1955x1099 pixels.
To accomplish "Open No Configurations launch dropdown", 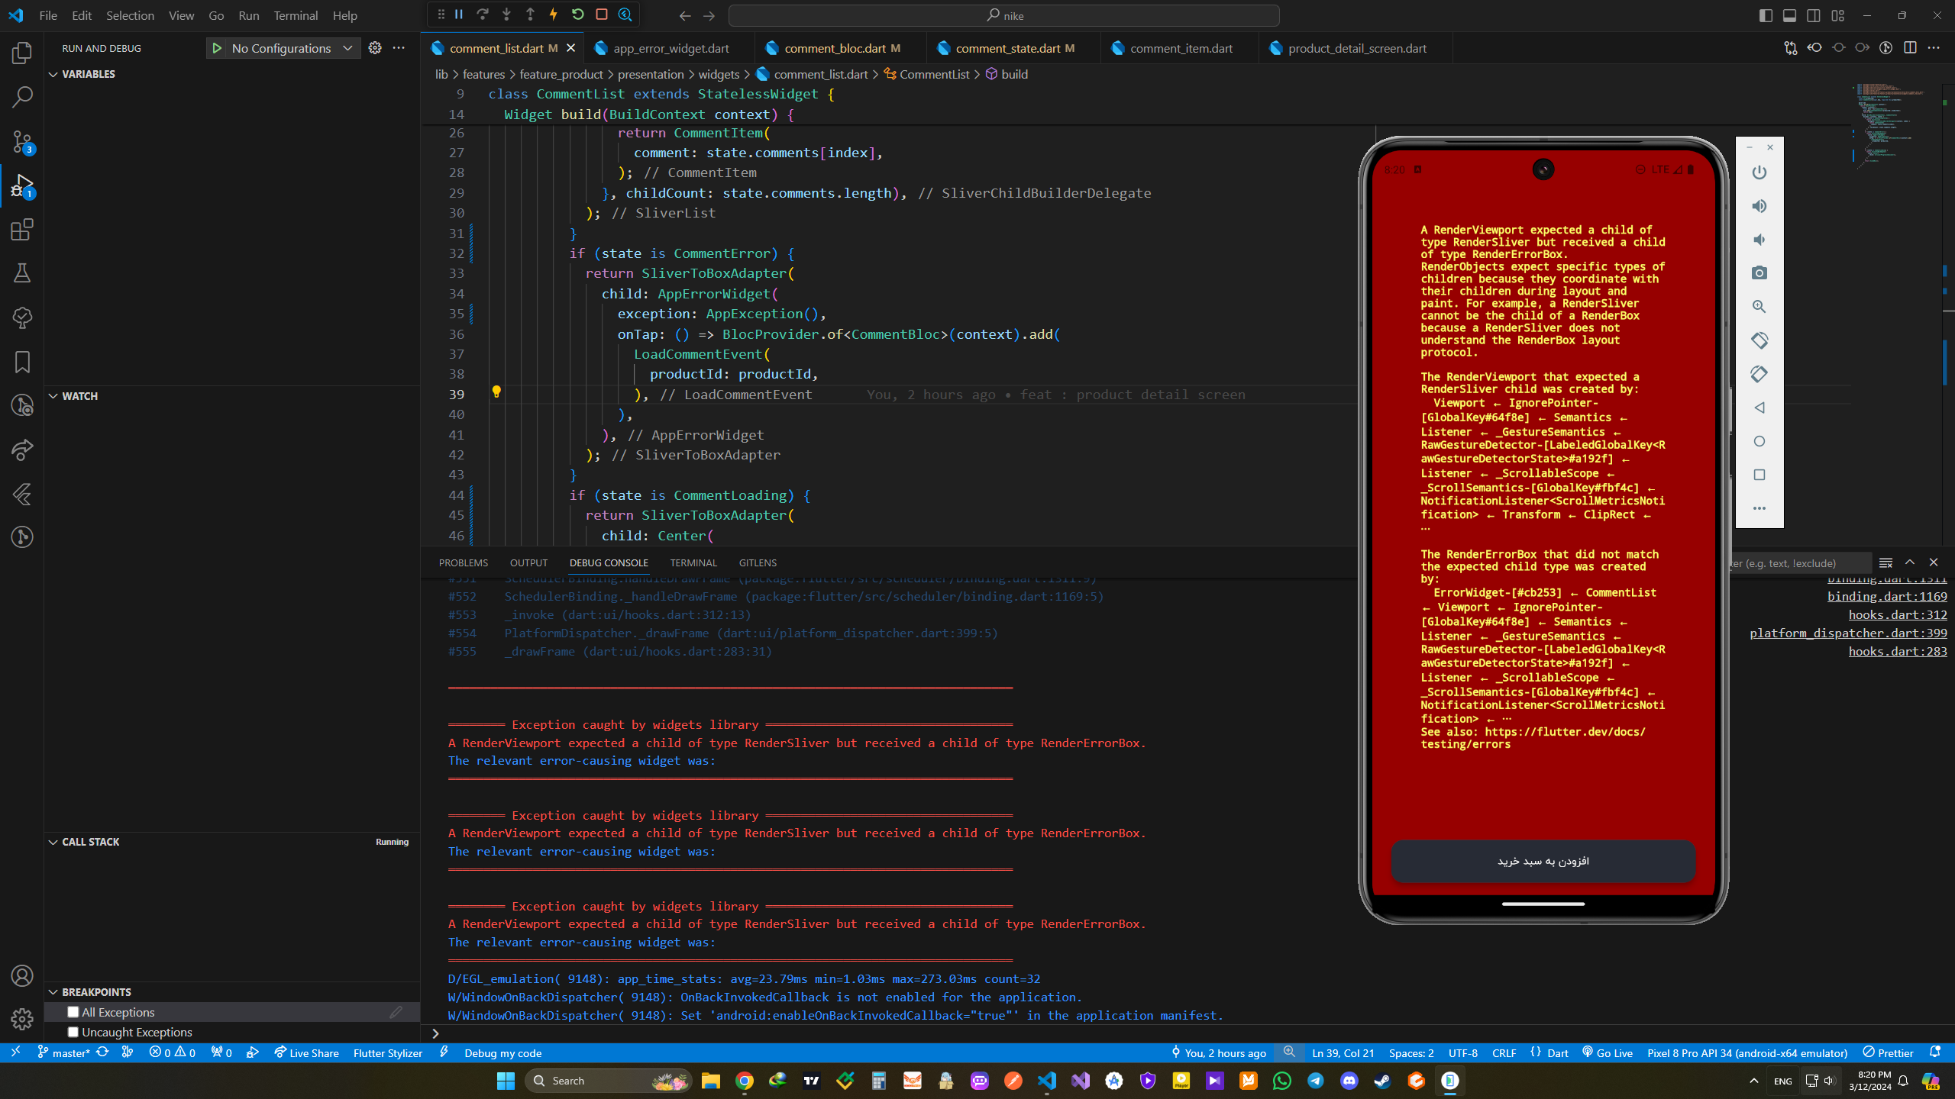I will (292, 48).
